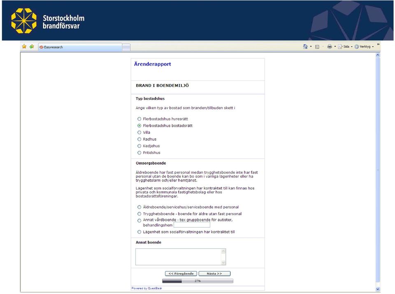This screenshot has width=395, height=294.
Task: Open a new blank tab
Action: tap(126, 47)
